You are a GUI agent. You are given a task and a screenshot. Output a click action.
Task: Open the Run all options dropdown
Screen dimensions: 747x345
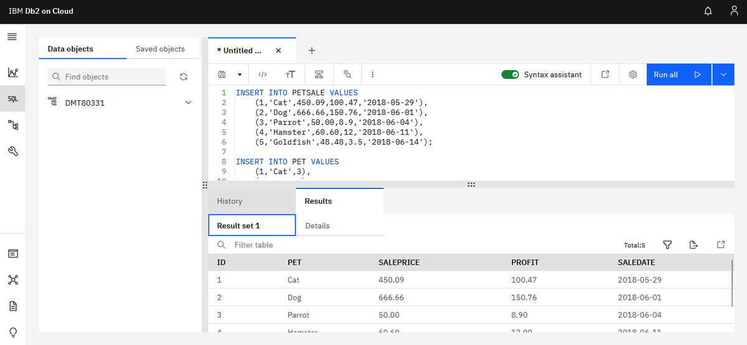723,75
